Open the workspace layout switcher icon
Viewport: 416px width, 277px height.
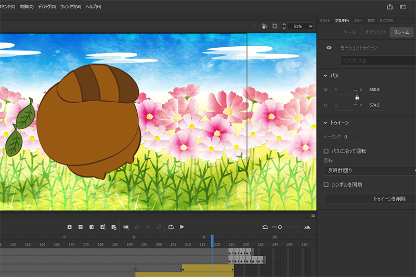click(x=402, y=7)
